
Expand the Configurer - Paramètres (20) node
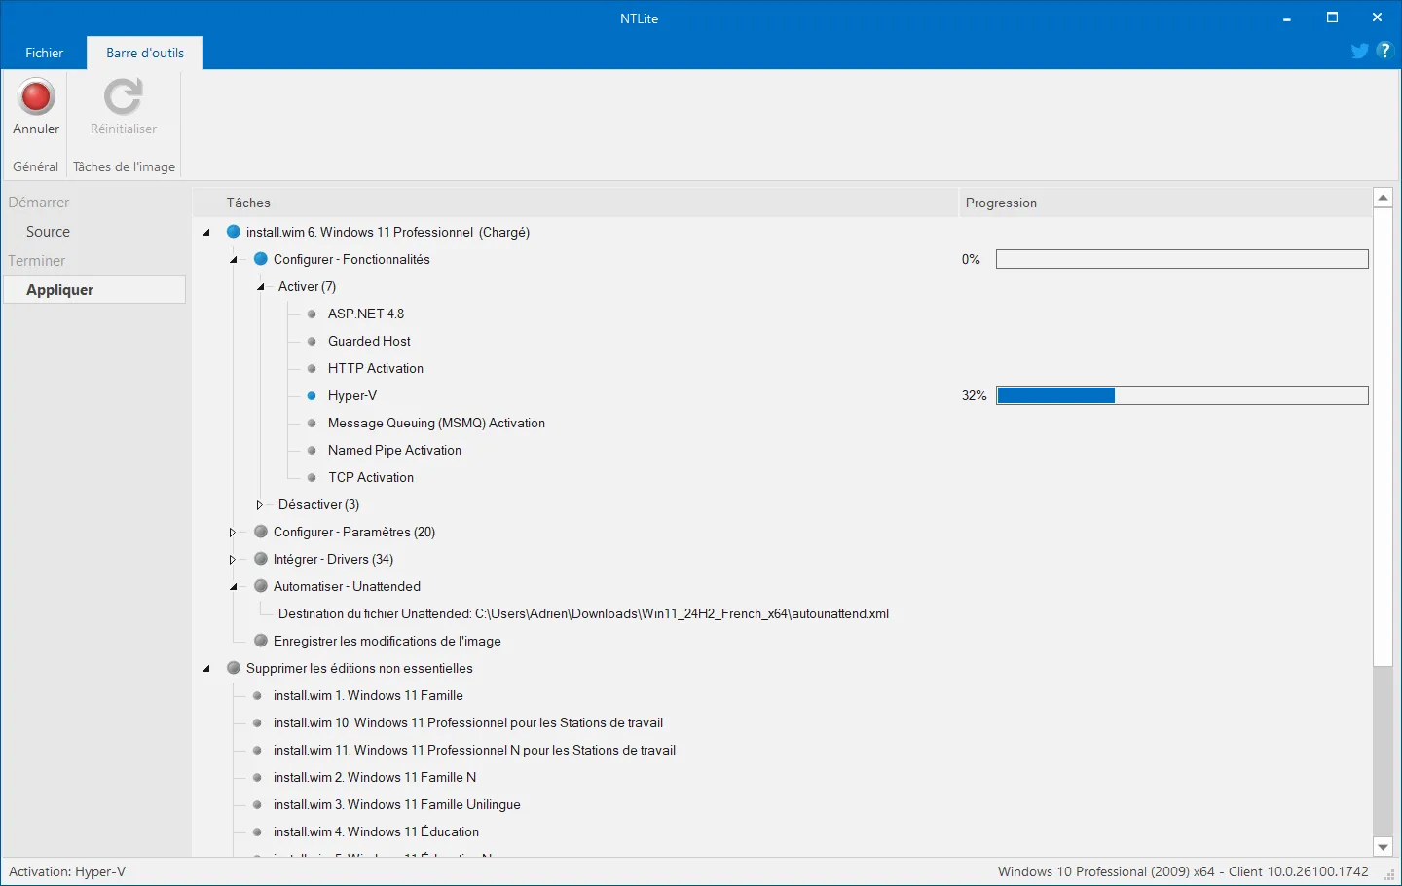(x=233, y=532)
